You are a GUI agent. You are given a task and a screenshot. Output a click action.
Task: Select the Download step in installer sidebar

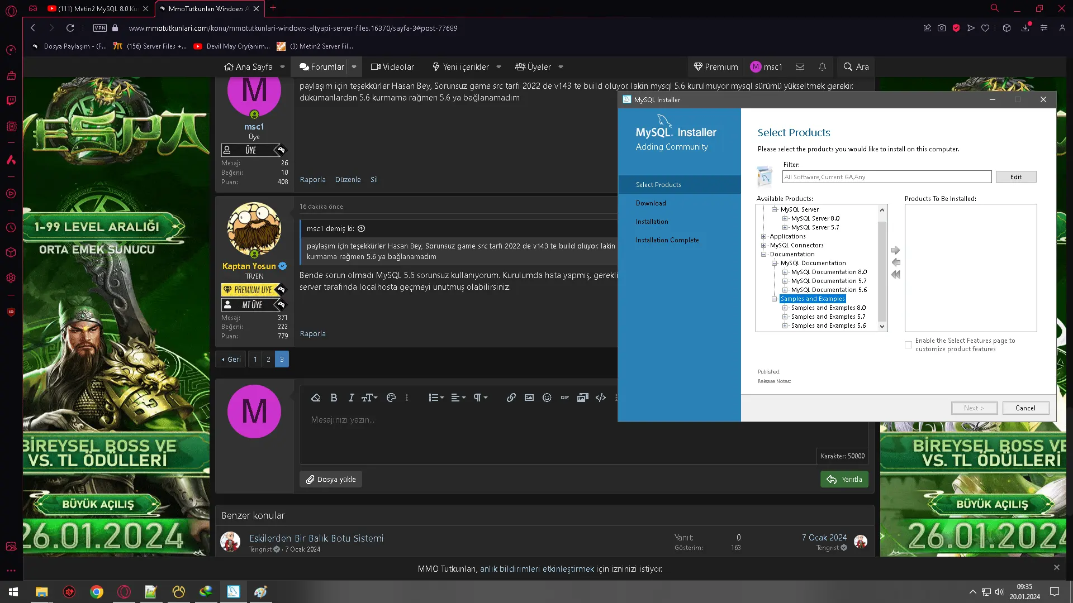coord(651,203)
